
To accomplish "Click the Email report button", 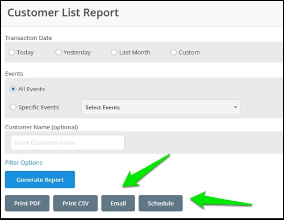I will coord(118,204).
